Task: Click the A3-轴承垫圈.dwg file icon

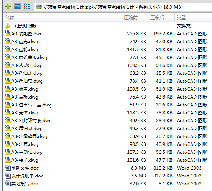Action: pos(8,136)
